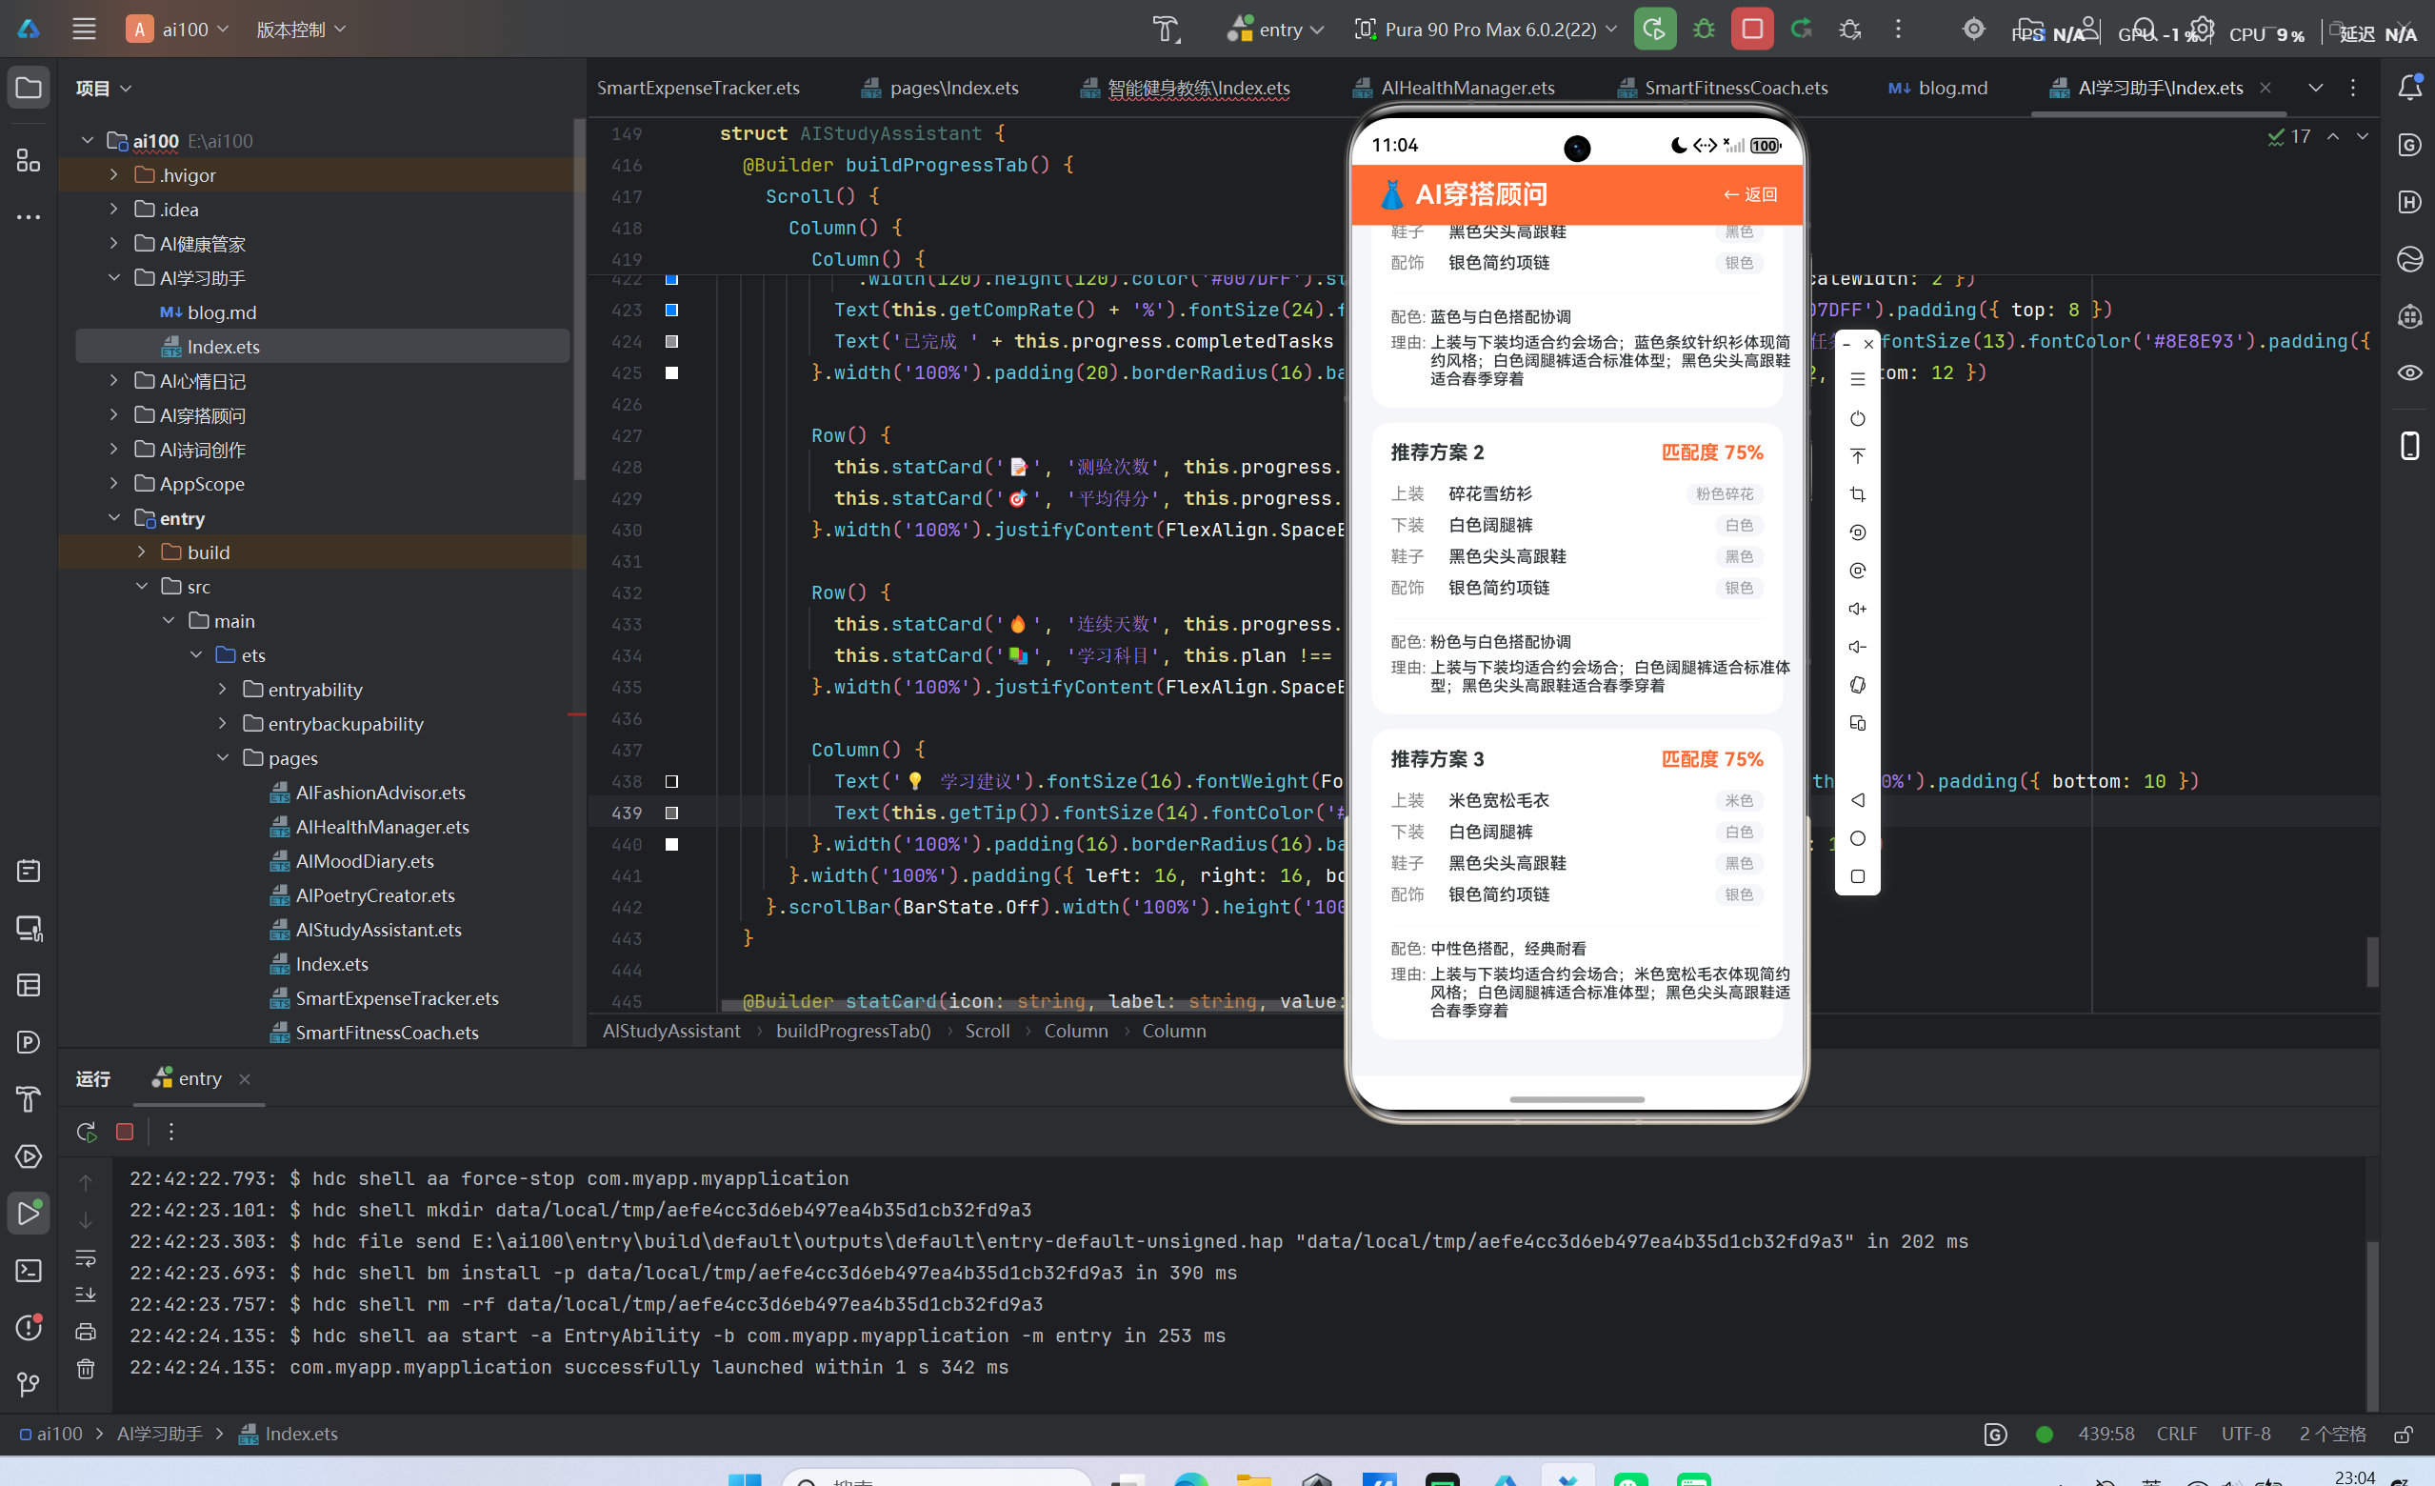This screenshot has height=1486, width=2435.
Task: Click emulator screenshot crop icon
Action: pos(1857,494)
